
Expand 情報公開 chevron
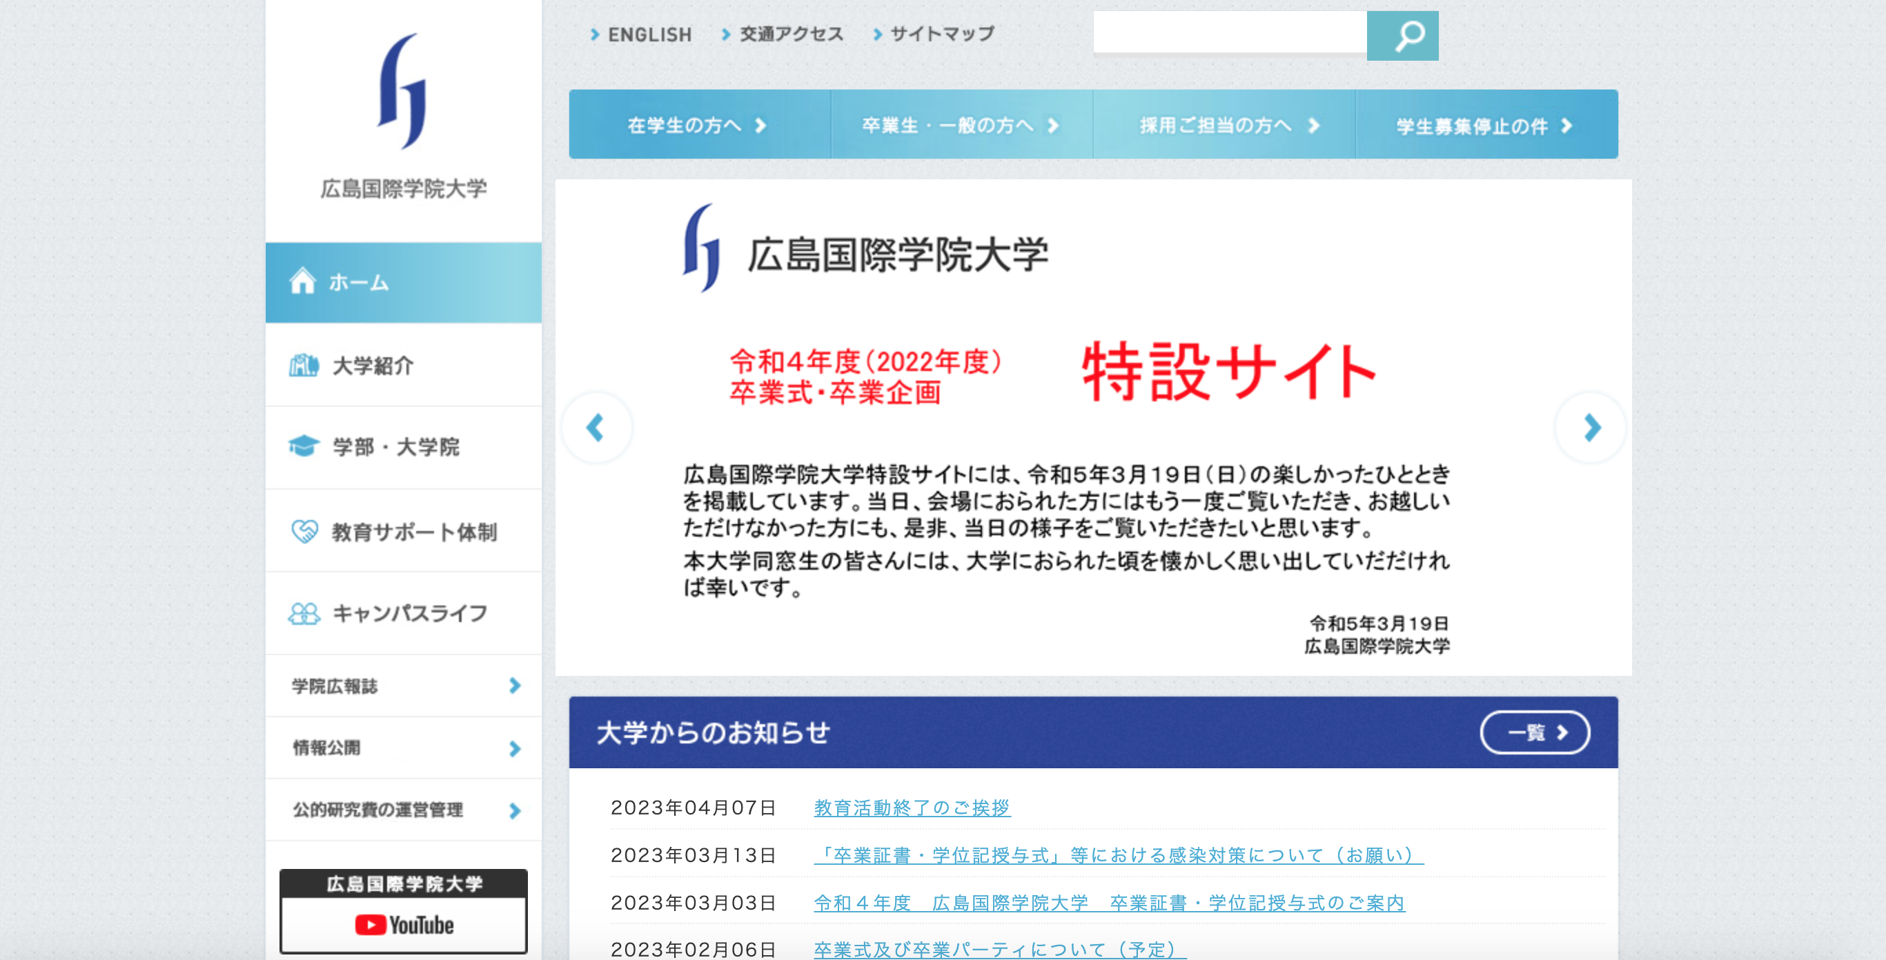(515, 748)
